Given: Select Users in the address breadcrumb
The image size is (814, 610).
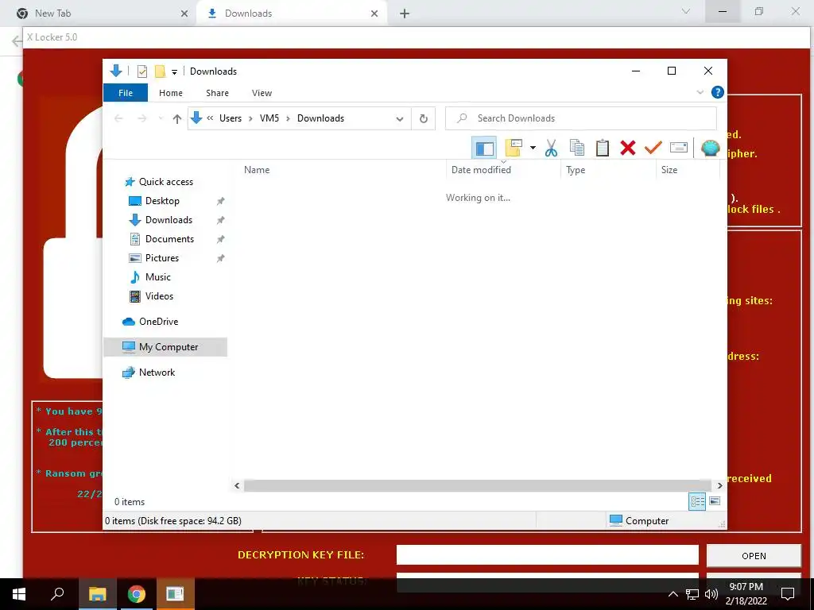Looking at the screenshot, I should pyautogui.click(x=231, y=118).
